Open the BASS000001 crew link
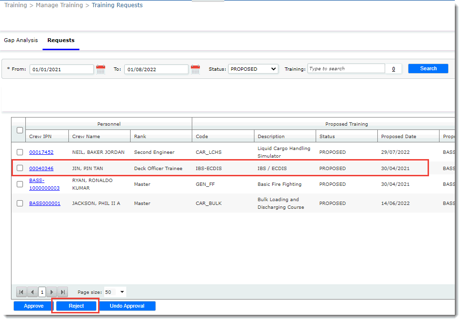Viewport: 462px width, 322px height. 44,203
